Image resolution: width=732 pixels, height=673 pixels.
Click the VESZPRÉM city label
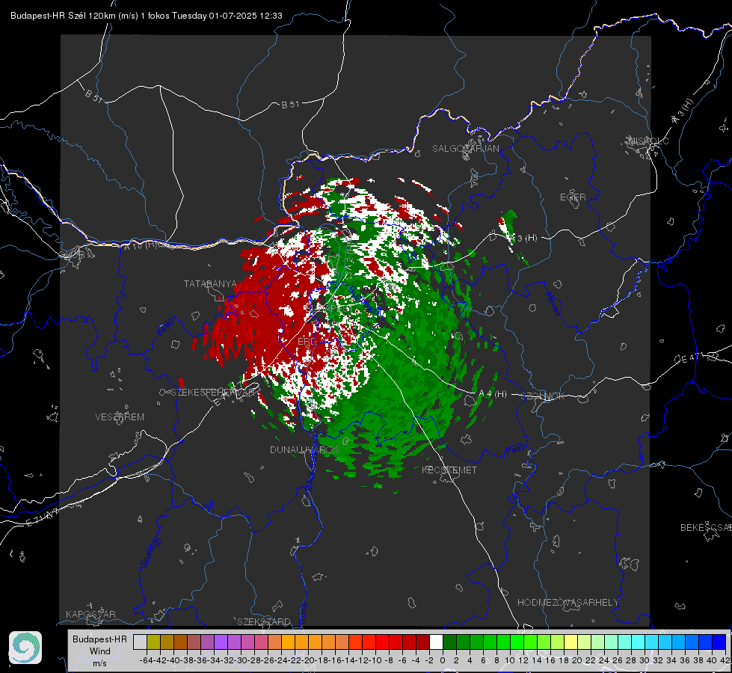120,417
